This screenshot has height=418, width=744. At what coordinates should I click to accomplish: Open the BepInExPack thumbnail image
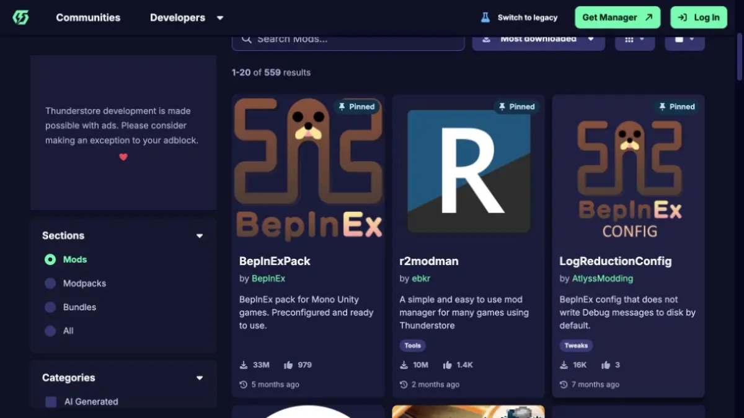tap(308, 170)
